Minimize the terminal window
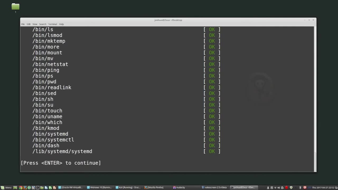 coord(305,20)
